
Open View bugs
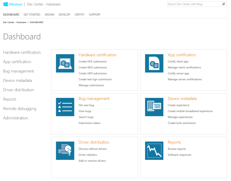pyautogui.click(x=85, y=111)
